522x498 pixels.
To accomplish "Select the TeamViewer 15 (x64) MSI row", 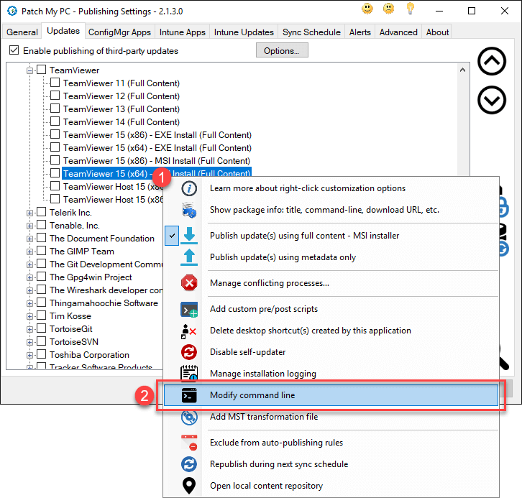I will pos(157,173).
